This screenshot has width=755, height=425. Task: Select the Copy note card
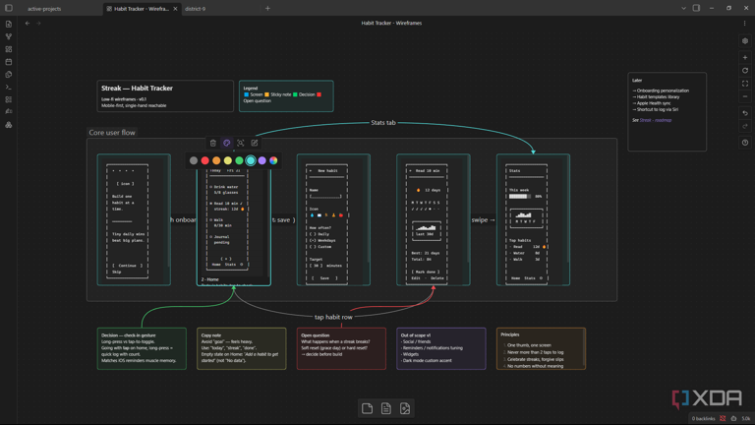pyautogui.click(x=241, y=349)
